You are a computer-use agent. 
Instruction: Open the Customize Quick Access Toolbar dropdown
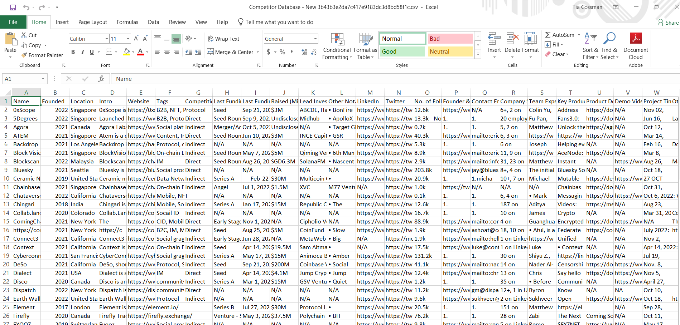coord(57,7)
